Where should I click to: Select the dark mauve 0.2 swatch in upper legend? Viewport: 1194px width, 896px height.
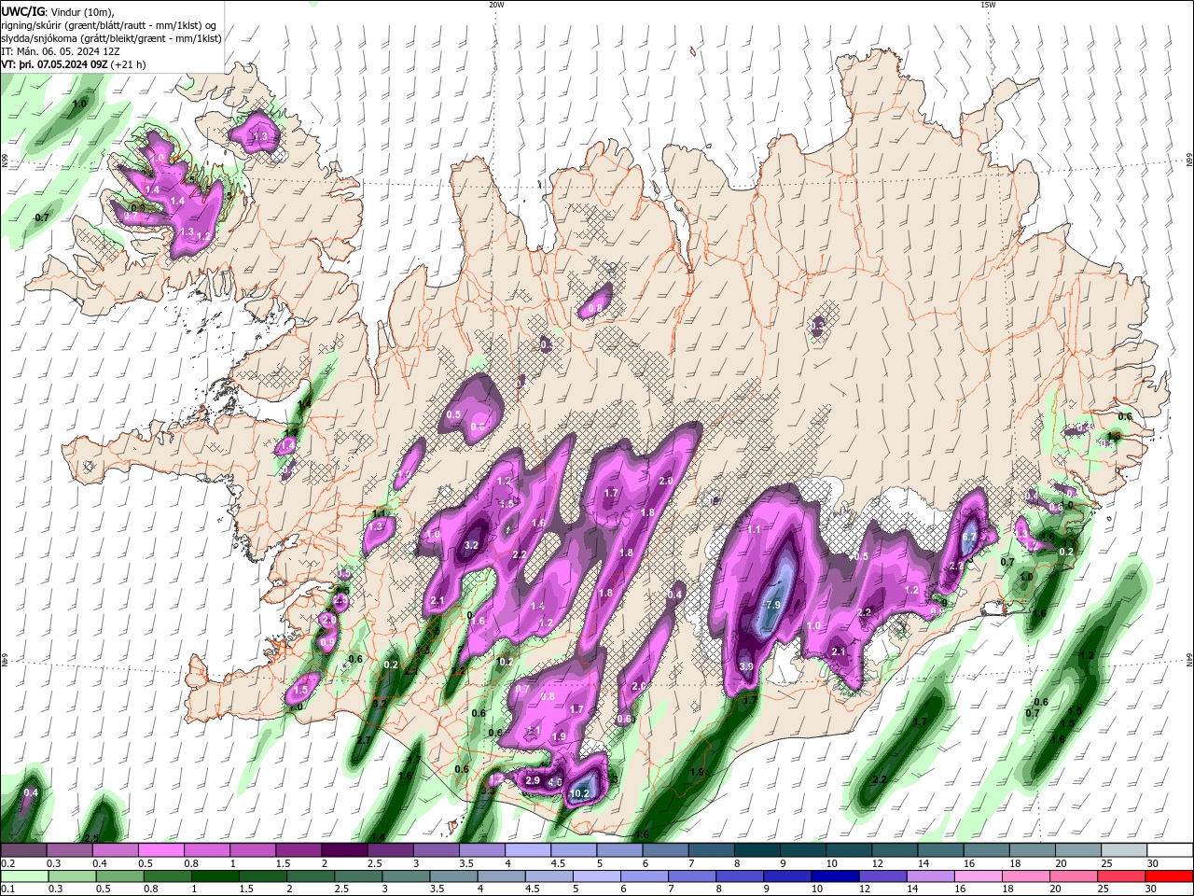(23, 850)
